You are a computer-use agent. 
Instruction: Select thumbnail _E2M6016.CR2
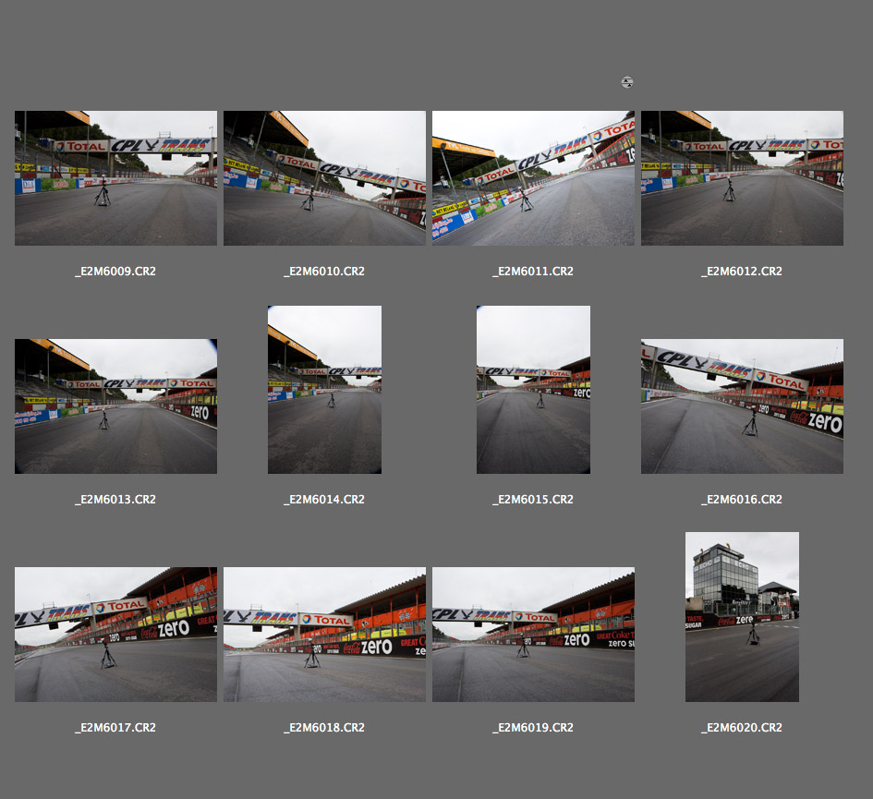coord(742,406)
